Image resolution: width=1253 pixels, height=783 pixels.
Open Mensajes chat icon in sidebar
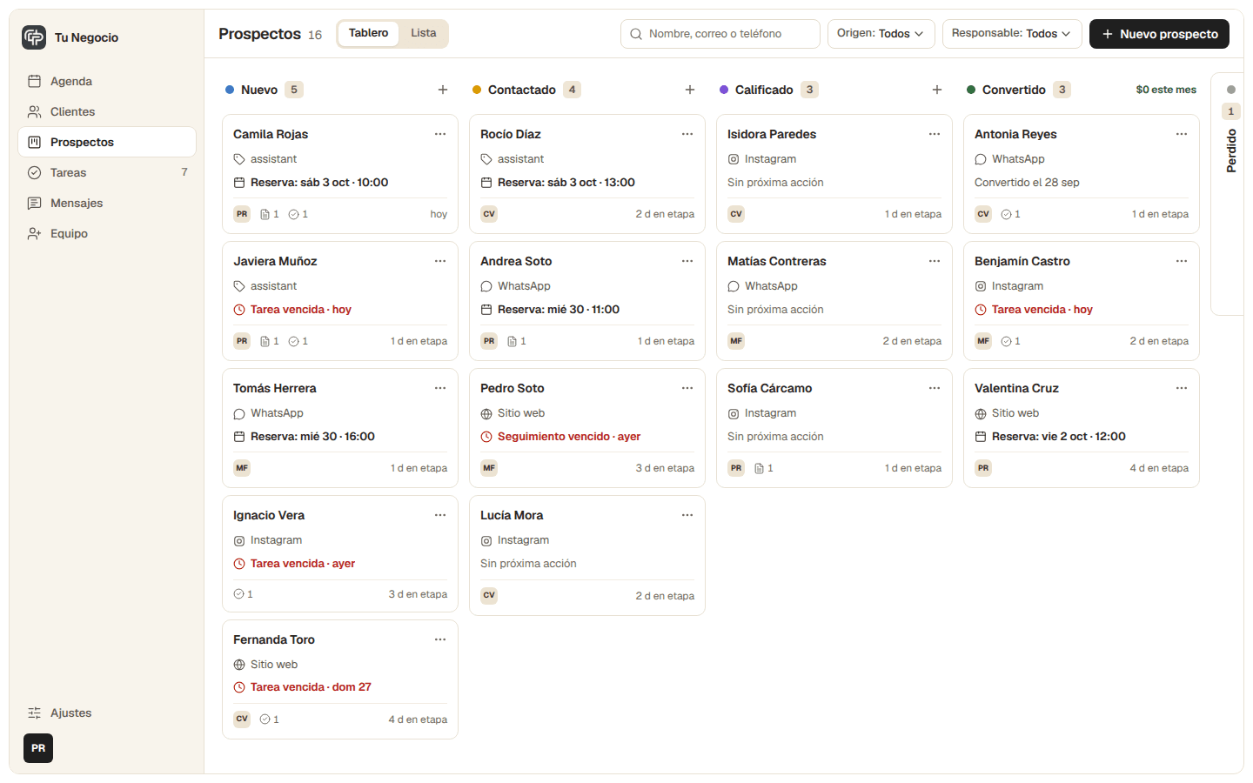point(35,203)
